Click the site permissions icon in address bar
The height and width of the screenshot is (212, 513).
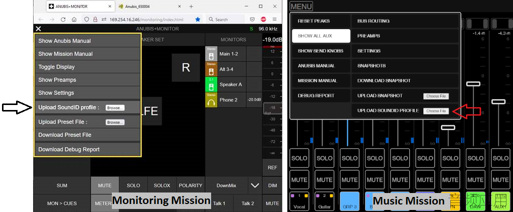pos(103,19)
